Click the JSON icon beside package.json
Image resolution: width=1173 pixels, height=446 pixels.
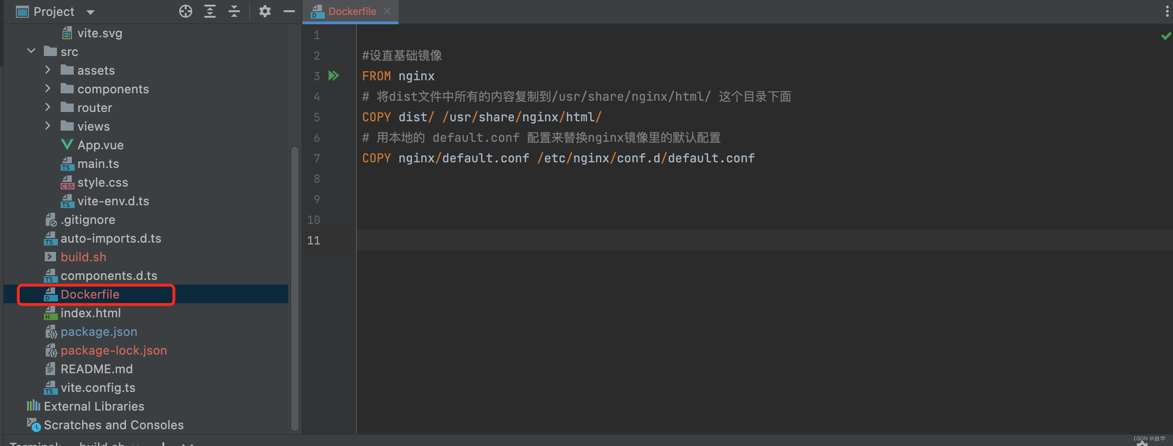(51, 332)
